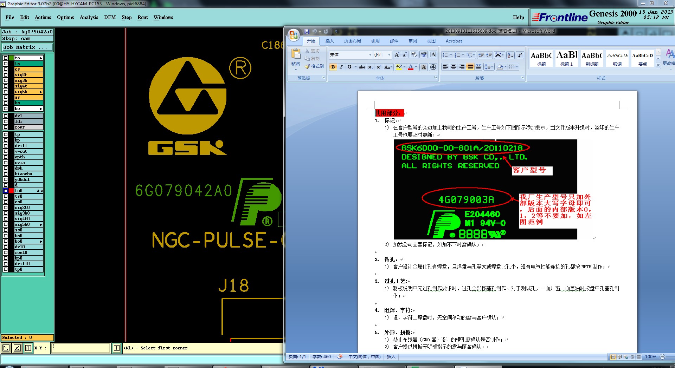Click the font color red A swatch
Image resolution: width=675 pixels, height=368 pixels.
click(411, 67)
